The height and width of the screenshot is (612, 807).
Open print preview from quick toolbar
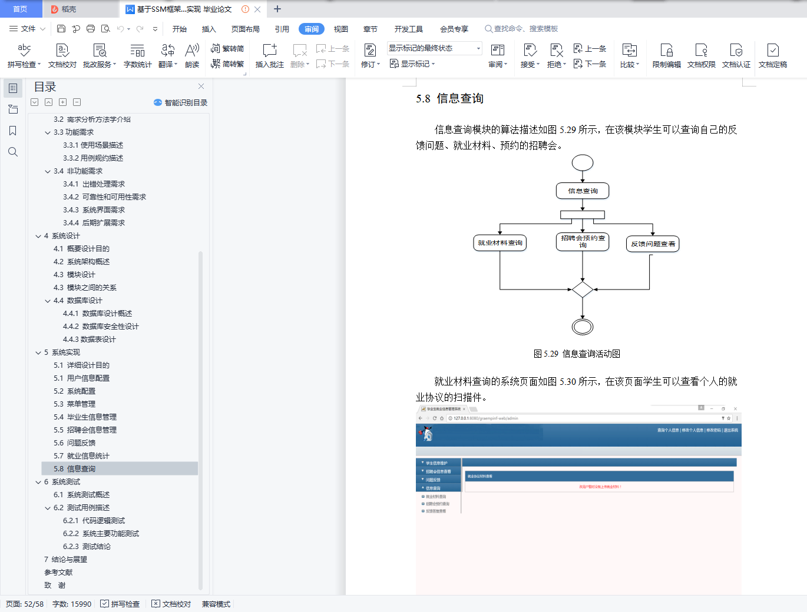tap(105, 28)
